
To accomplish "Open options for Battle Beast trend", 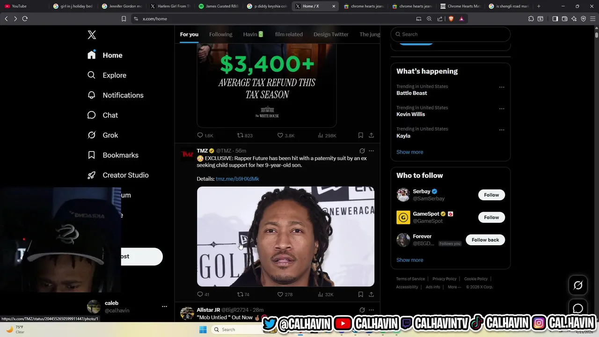I will coord(502,87).
